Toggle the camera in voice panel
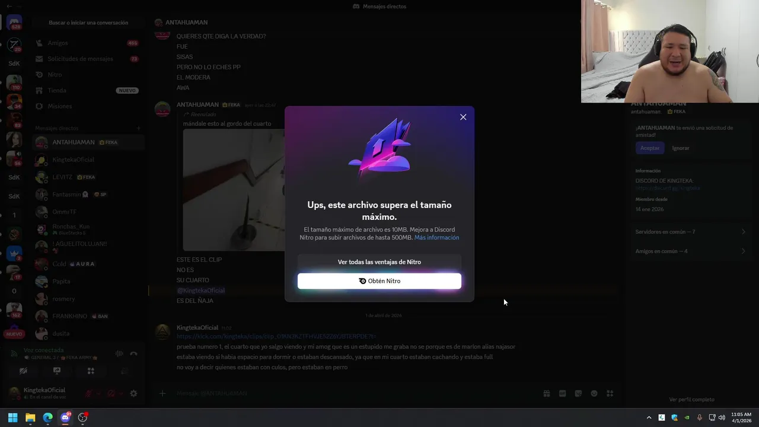The height and width of the screenshot is (427, 759). (x=23, y=371)
